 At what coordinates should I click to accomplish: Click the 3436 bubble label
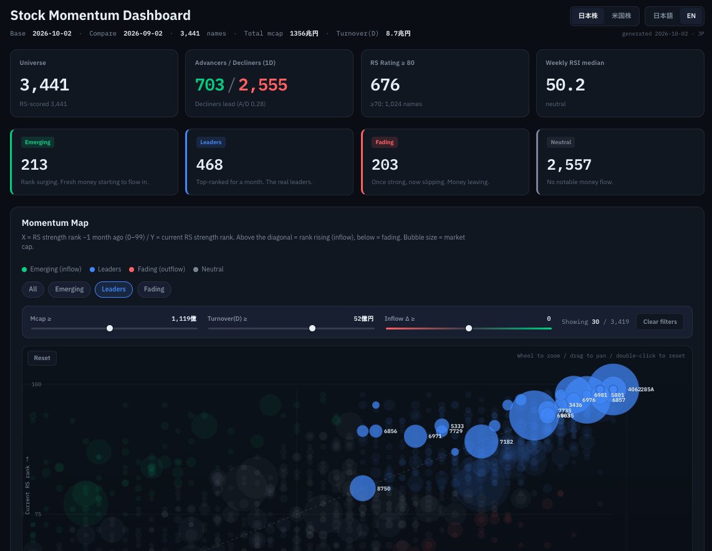(575, 405)
